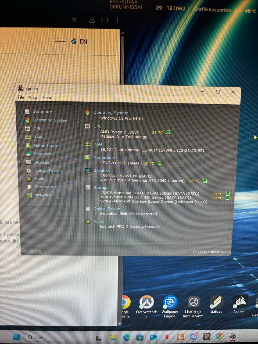Screen dimensions: 258x344
Task: Open browser hamburger menu on webpage
Action: click(x=60, y=41)
